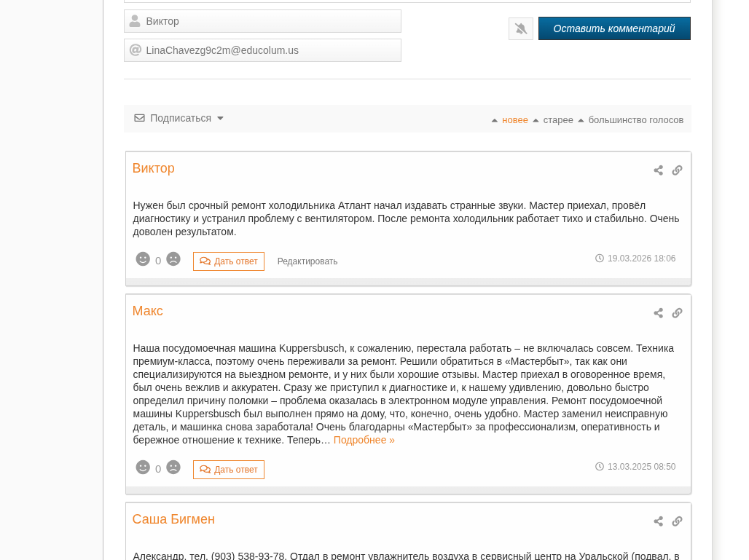749x560 pixels.
Task: Share Виктор's comment
Action: [x=658, y=170]
